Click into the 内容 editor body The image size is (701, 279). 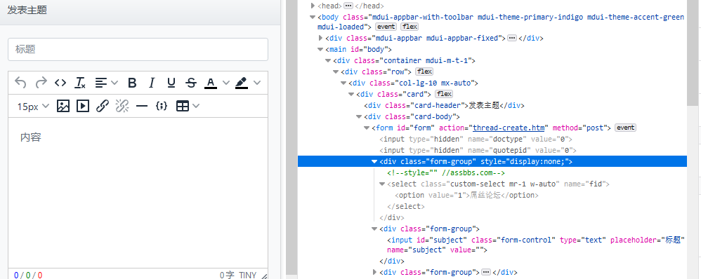point(138,192)
